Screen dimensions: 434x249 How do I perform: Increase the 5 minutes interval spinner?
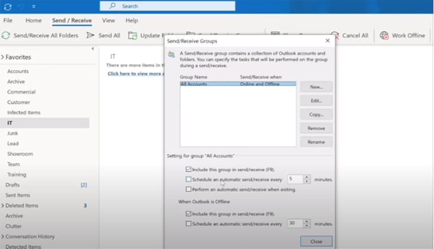tap(307, 177)
